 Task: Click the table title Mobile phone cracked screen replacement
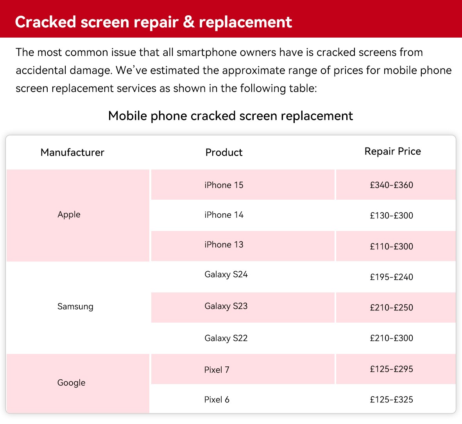(x=231, y=116)
